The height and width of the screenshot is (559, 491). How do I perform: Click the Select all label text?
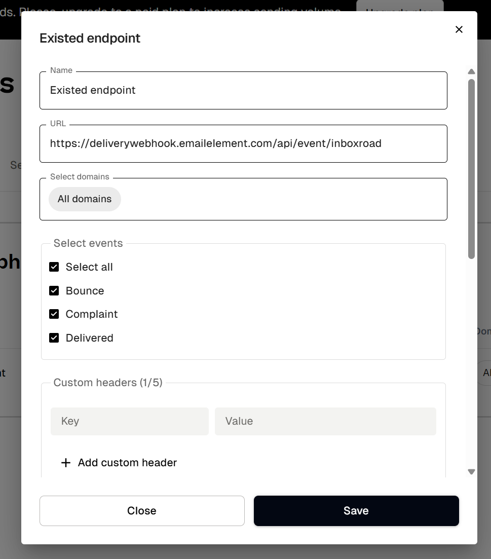pos(89,267)
